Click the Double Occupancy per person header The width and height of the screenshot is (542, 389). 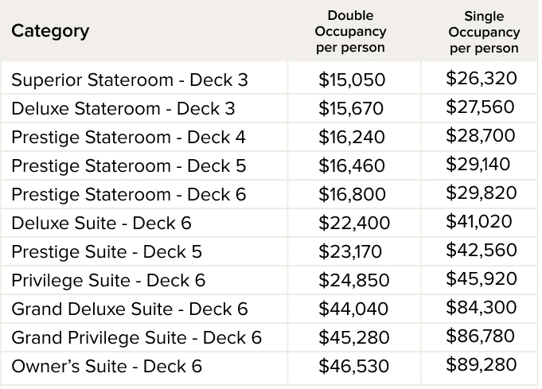(x=350, y=32)
